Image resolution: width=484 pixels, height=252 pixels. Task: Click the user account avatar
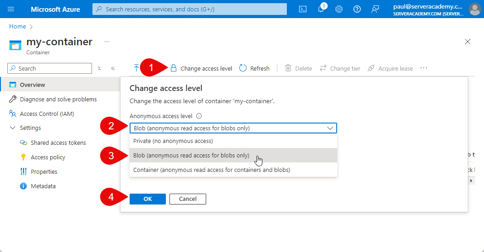[474, 9]
